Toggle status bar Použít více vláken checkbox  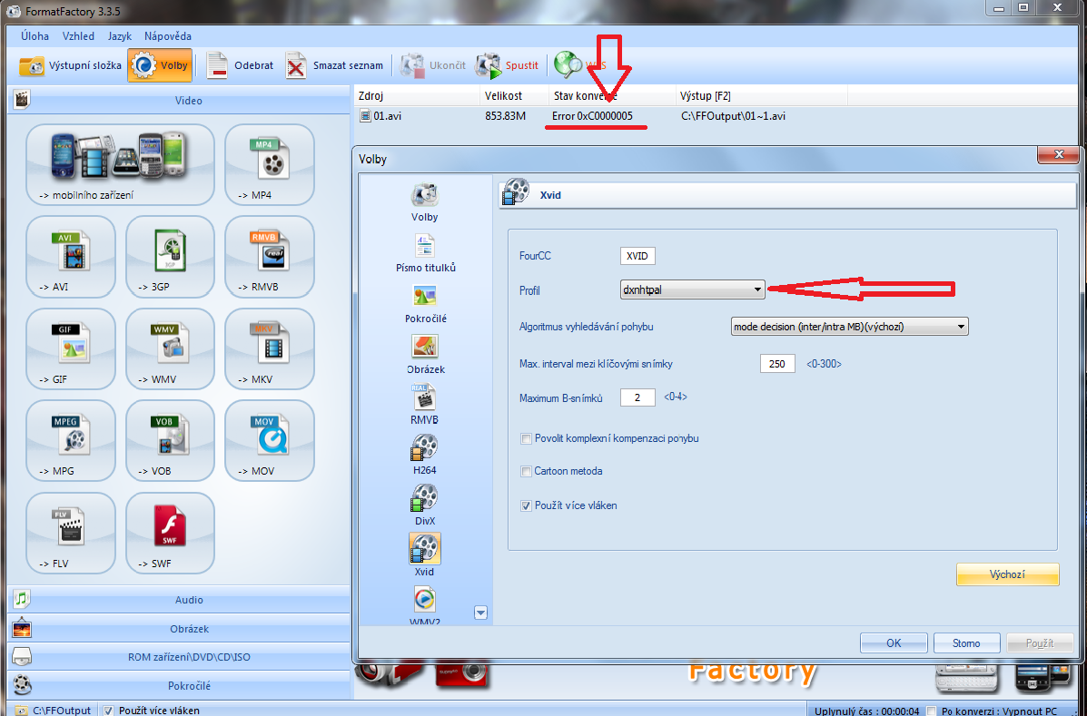[108, 710]
